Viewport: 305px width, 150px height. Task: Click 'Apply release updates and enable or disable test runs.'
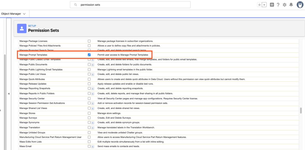click(x=125, y=84)
